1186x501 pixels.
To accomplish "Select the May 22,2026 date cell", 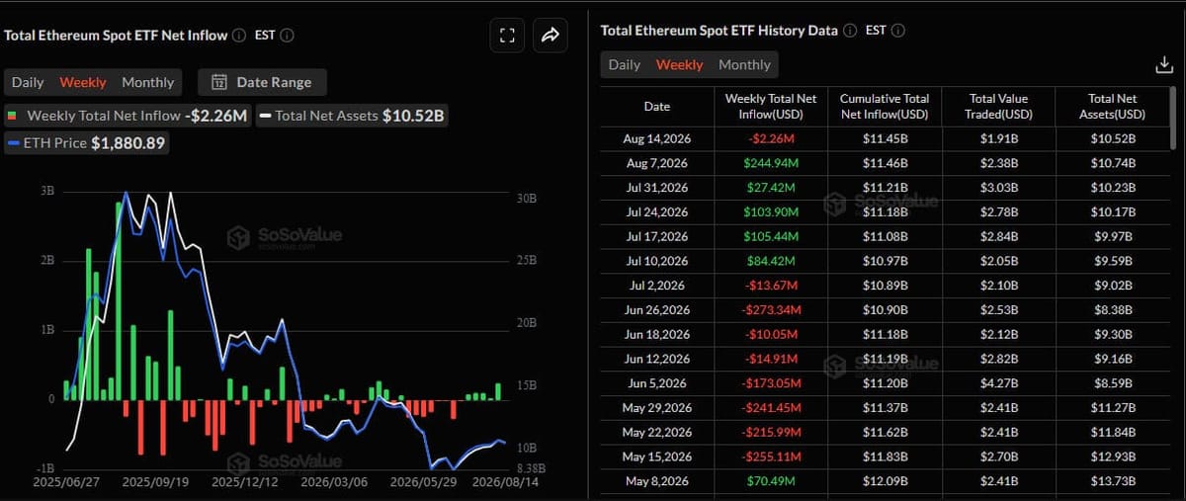I will click(x=657, y=432).
